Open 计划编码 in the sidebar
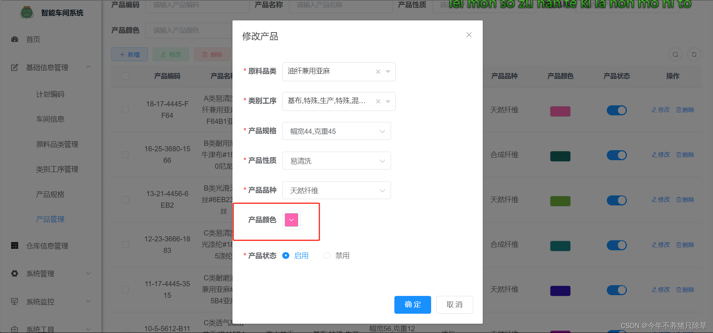This screenshot has height=333, width=713. point(50,94)
